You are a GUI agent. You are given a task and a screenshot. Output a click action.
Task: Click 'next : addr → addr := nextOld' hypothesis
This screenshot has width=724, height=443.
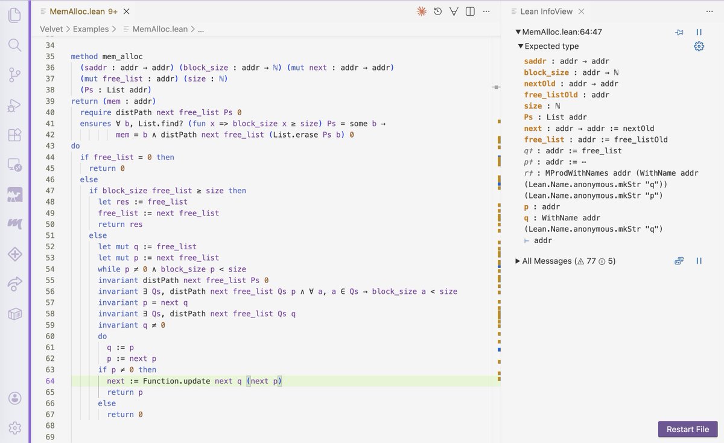pyautogui.click(x=589, y=129)
